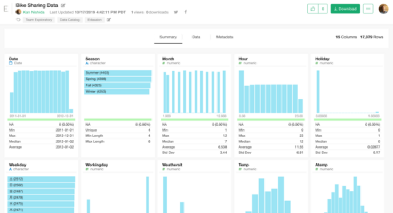Click the Facebook share icon
This screenshot has width=393, height=213.
pyautogui.click(x=186, y=12)
